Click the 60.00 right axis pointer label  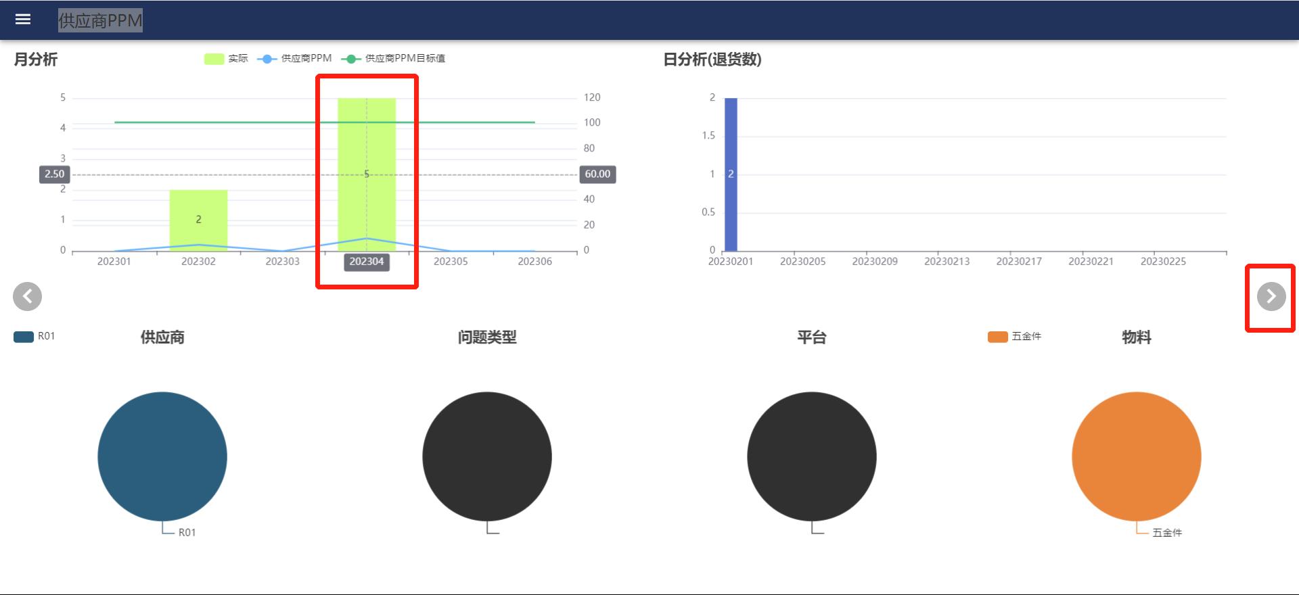(597, 174)
